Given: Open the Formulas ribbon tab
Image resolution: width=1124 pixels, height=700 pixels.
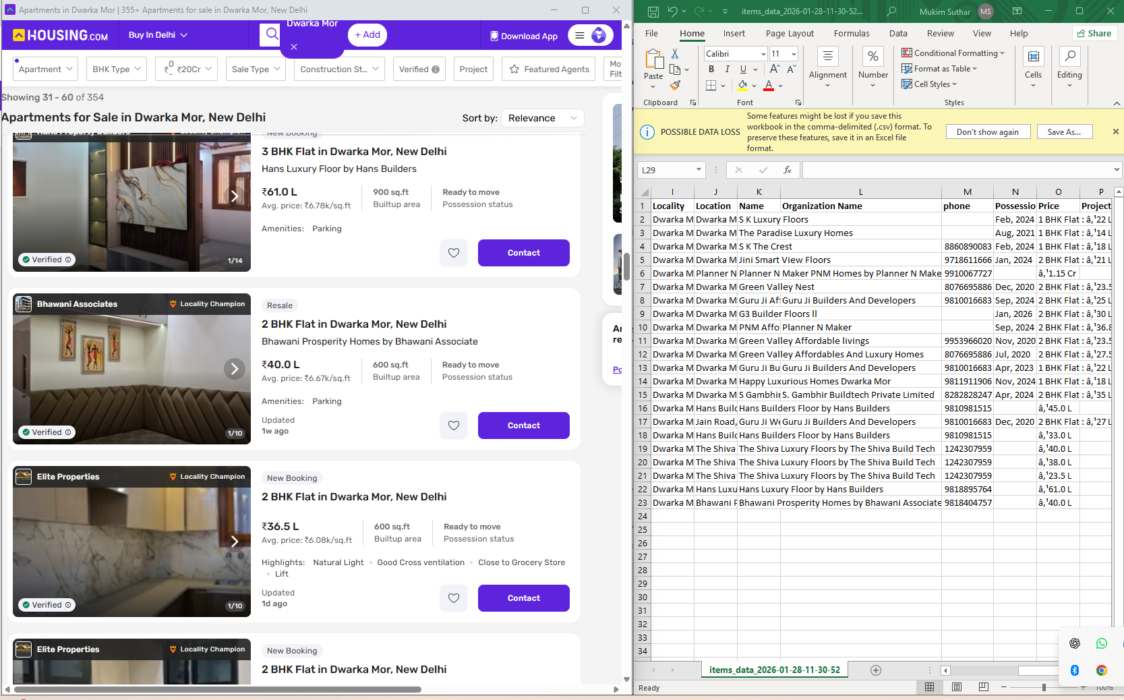Looking at the screenshot, I should (851, 34).
